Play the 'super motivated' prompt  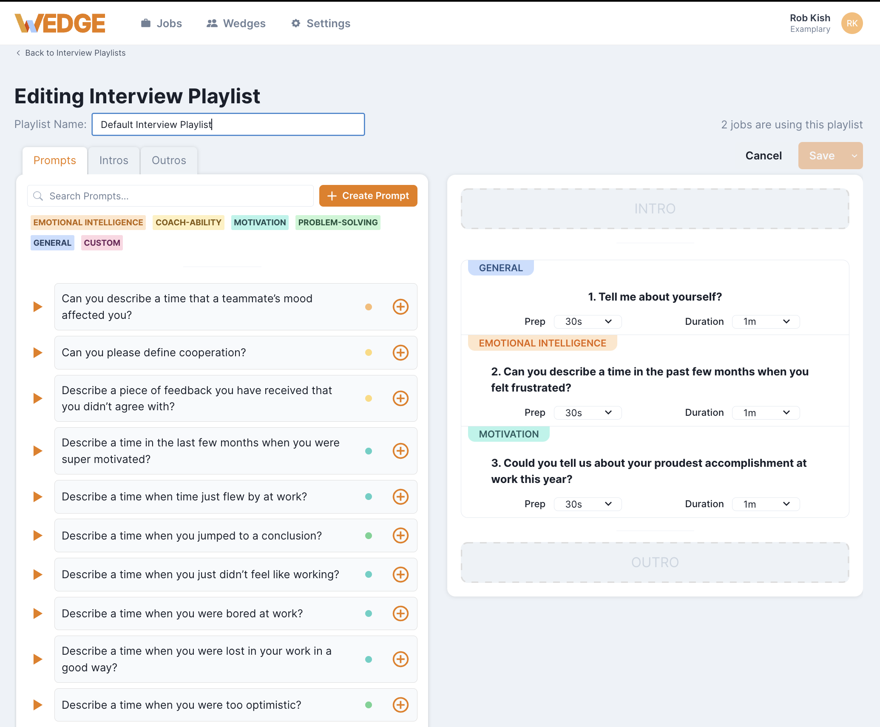(38, 451)
